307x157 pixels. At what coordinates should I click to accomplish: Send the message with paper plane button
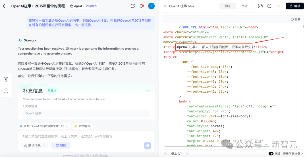point(148,145)
